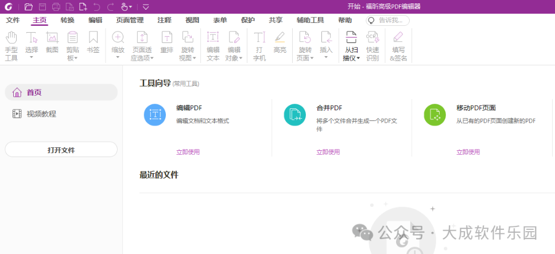Open the 文件 file menu

click(13, 20)
